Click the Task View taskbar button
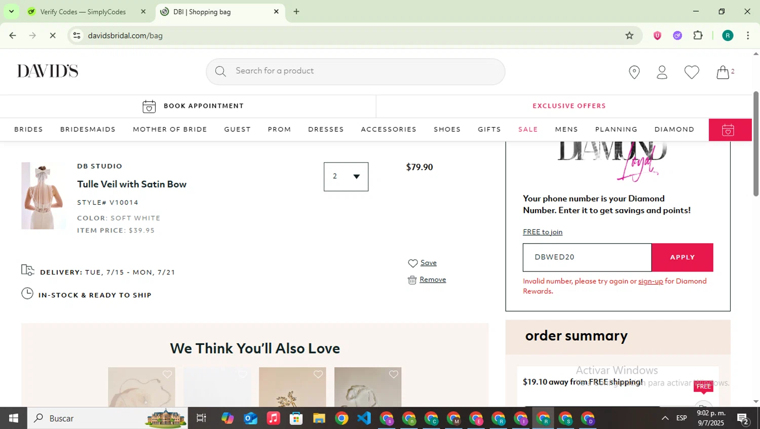Viewport: 760px width, 429px height. [201, 418]
